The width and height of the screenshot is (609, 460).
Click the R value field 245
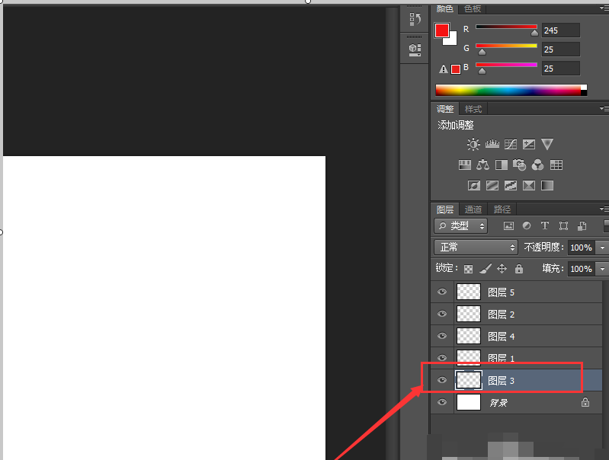click(560, 30)
